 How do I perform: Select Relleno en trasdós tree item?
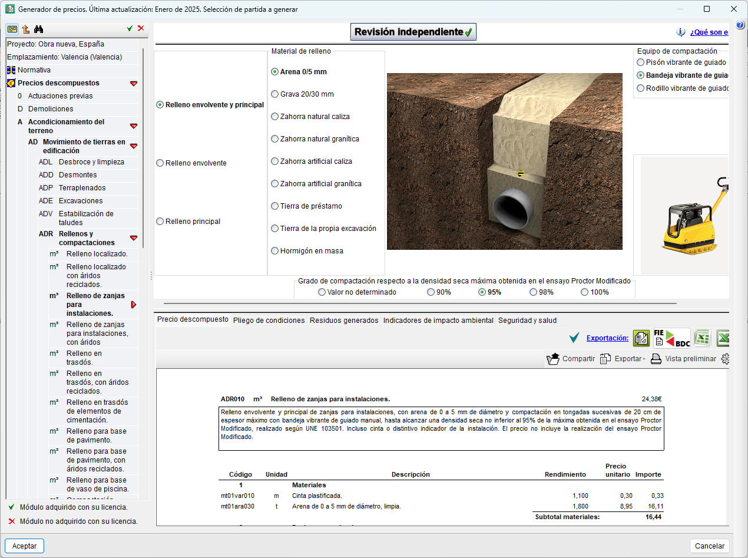84,358
